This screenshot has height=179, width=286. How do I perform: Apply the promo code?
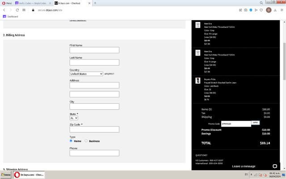pos(255,123)
